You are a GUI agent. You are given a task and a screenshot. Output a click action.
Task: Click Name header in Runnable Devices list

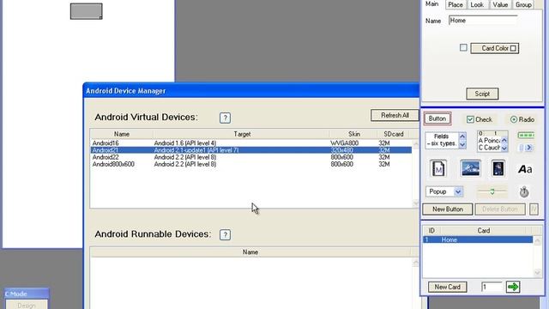tap(250, 251)
